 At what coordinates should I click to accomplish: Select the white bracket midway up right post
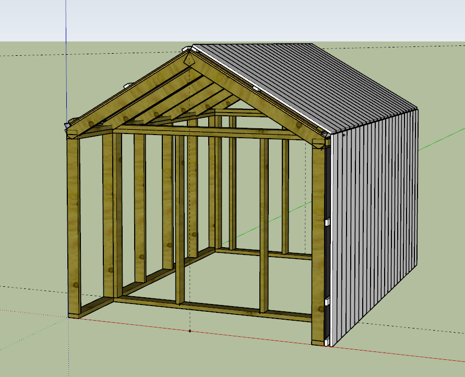328,223
